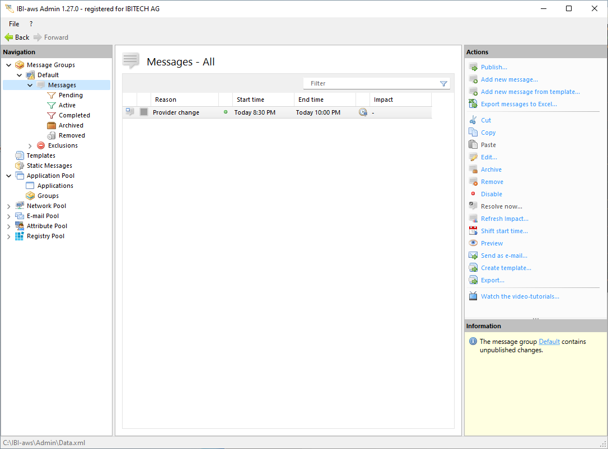608x449 pixels.
Task: Collapse the Application Pool node
Action: pos(9,176)
